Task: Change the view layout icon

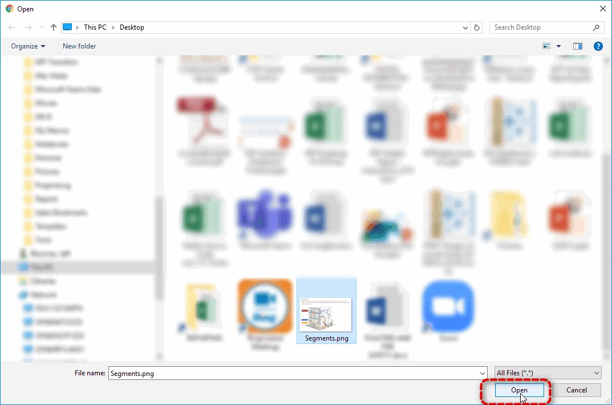Action: tap(546, 46)
